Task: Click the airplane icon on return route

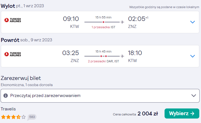Action: pyautogui.click(x=123, y=56)
